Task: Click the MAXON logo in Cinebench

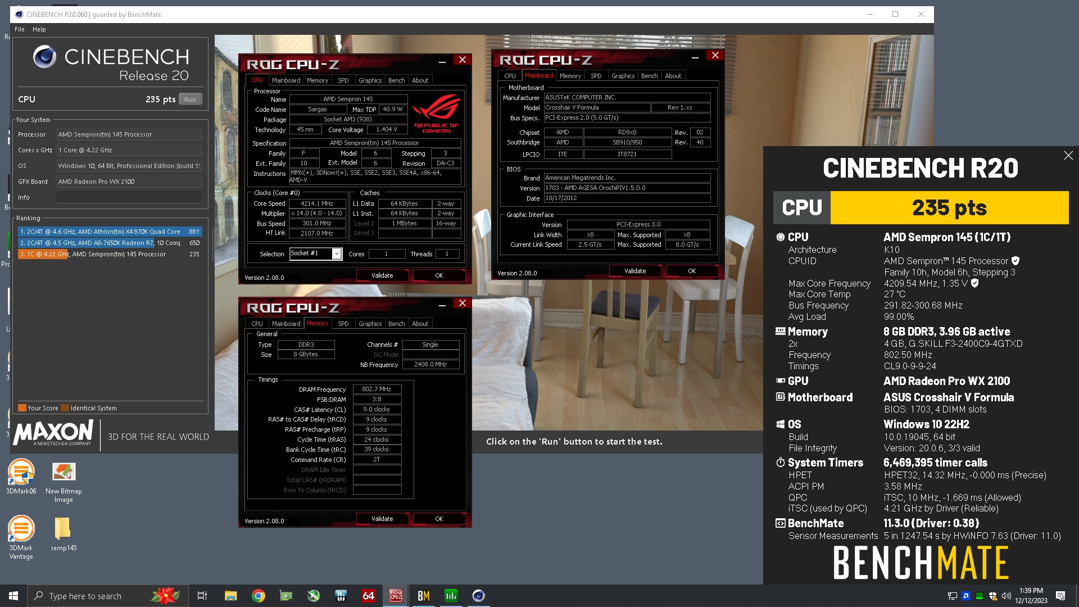Action: [x=53, y=433]
